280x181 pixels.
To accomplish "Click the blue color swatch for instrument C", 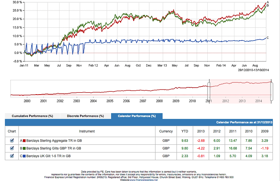I will point(24,156).
